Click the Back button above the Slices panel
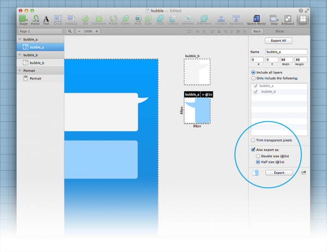The height and width of the screenshot is (252, 327). click(257, 32)
